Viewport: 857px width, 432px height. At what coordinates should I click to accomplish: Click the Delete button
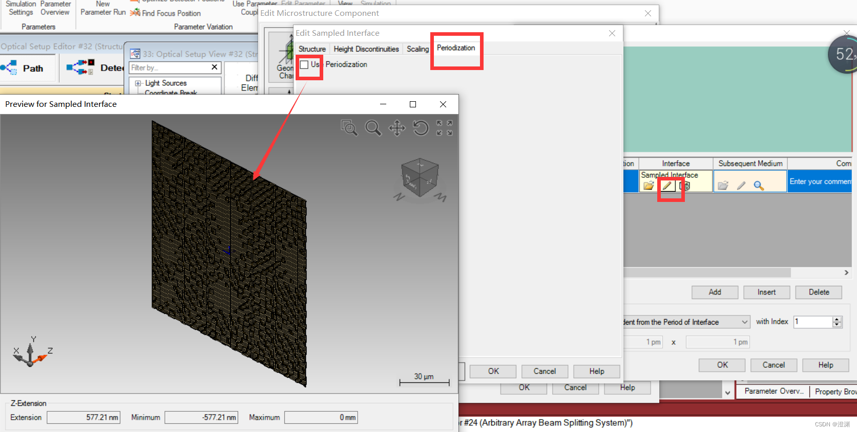point(819,292)
